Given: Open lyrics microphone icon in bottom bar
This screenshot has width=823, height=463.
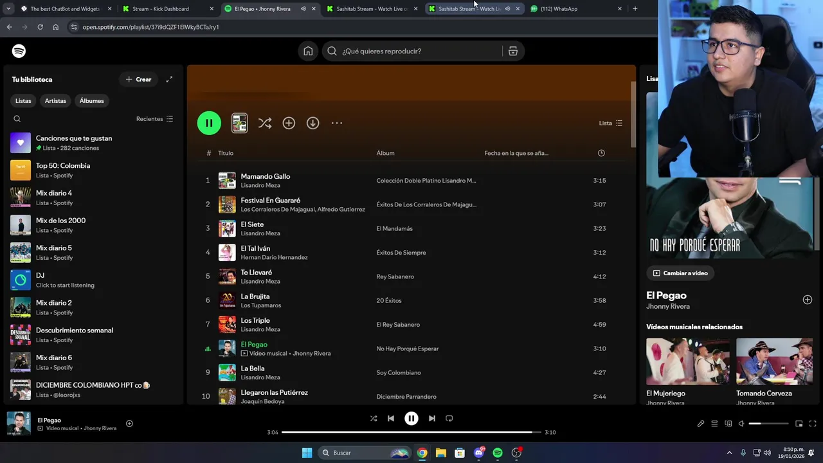Looking at the screenshot, I should coord(701,424).
